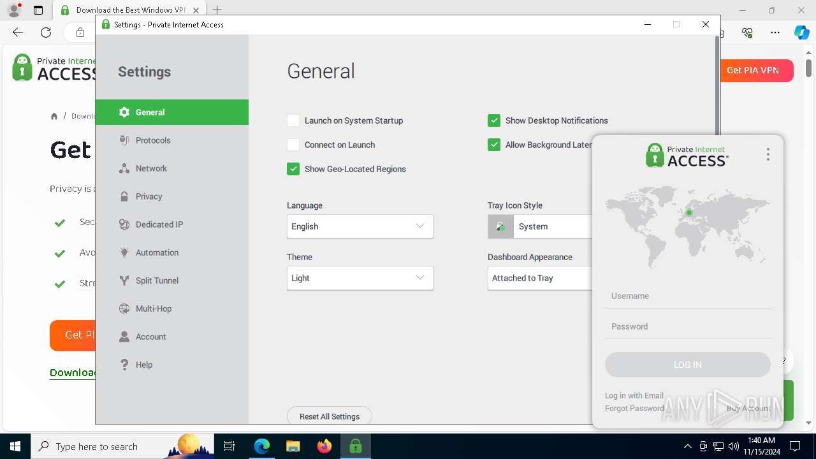
Task: Click the webpage home breadcrumb icon
Action: click(x=54, y=116)
